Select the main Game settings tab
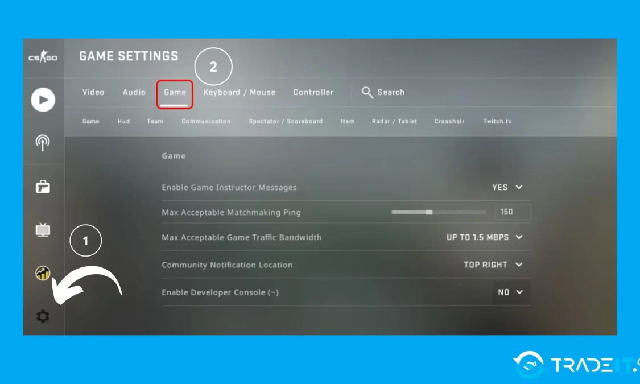 [175, 92]
